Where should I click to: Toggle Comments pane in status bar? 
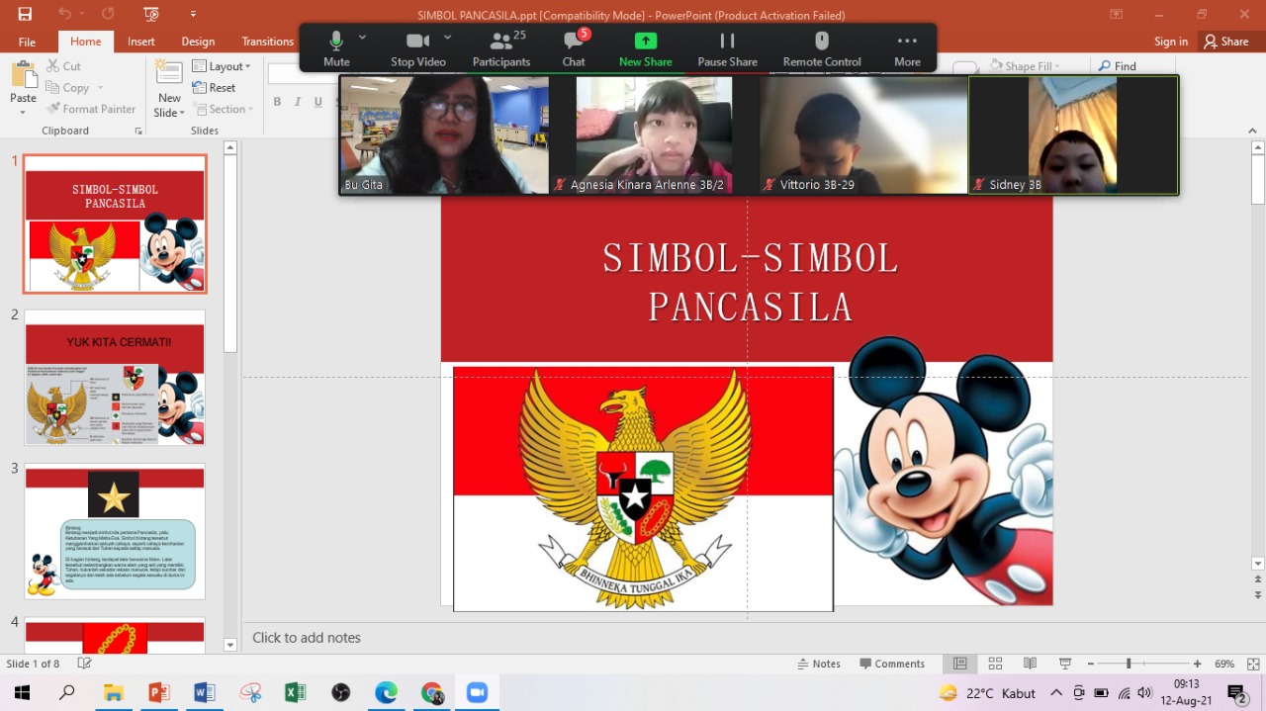click(892, 664)
